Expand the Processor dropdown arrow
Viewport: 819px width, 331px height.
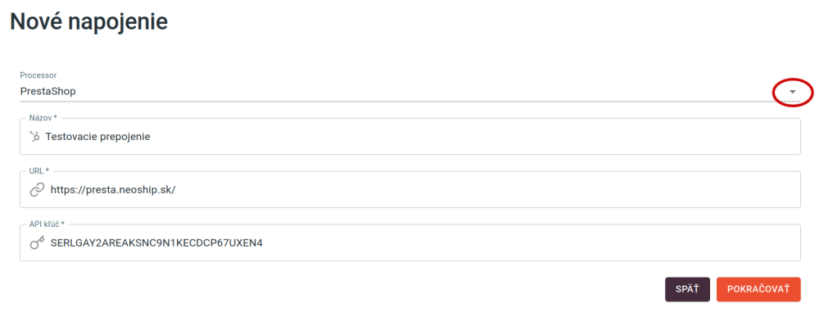(x=792, y=92)
